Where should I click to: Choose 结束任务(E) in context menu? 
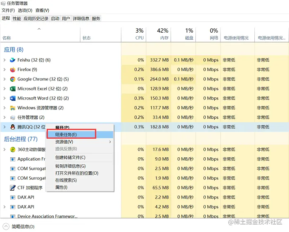click(80, 135)
